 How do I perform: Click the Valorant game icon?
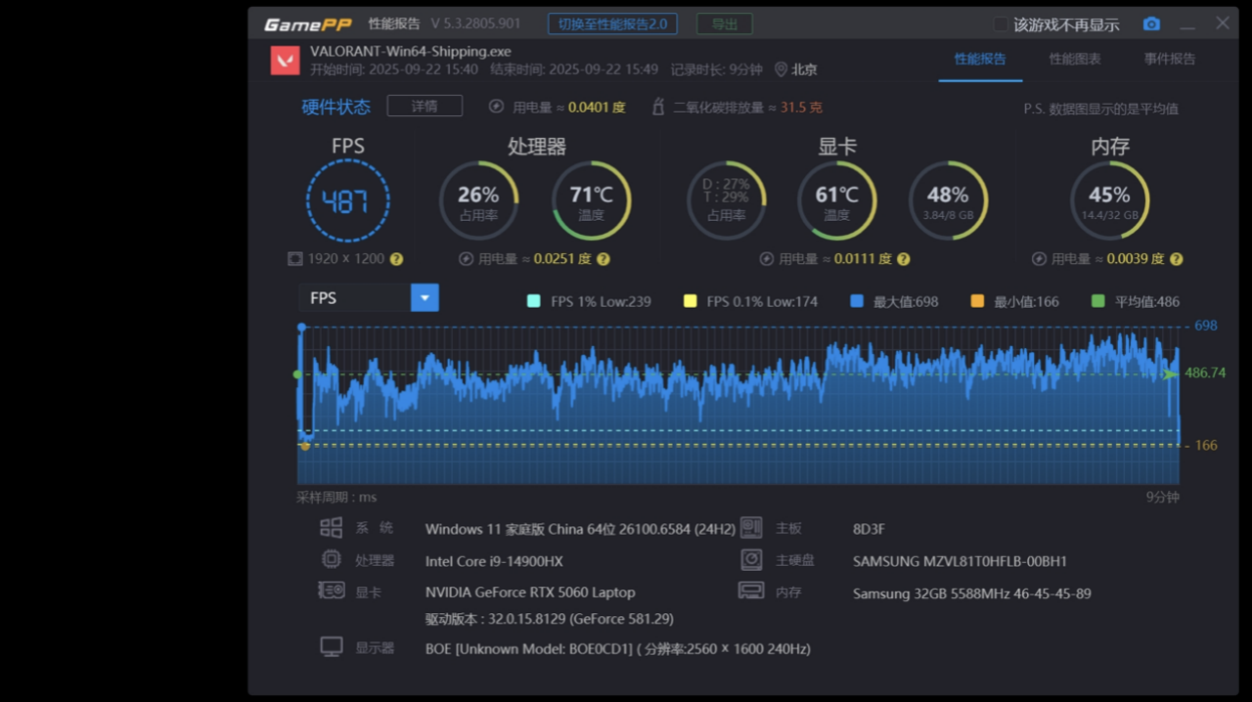[x=286, y=60]
